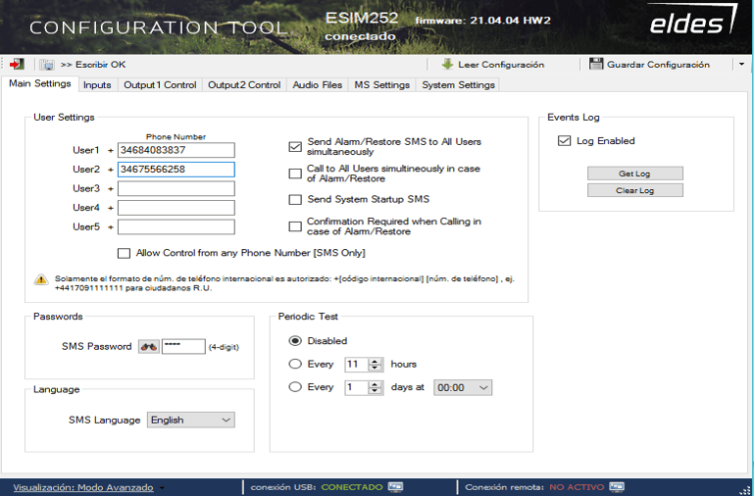Click the Guardar Configuración floppy disk icon
This screenshot has width=754, height=496.
(x=596, y=64)
